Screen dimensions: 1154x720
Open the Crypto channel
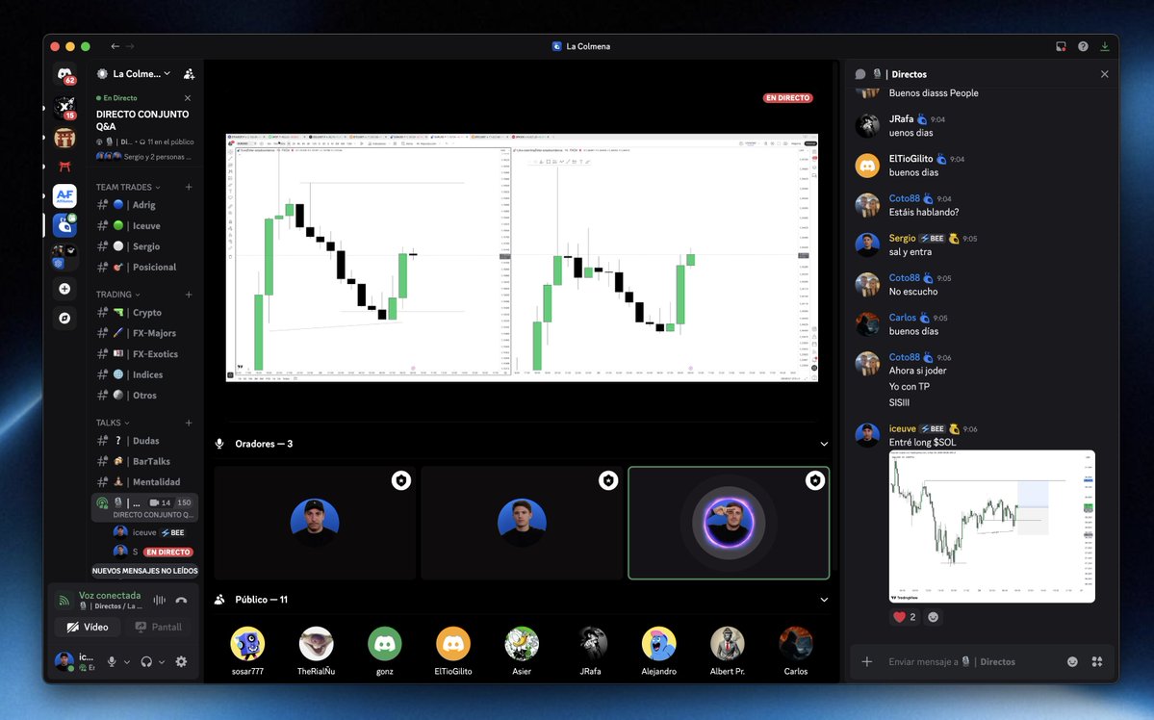(x=145, y=313)
